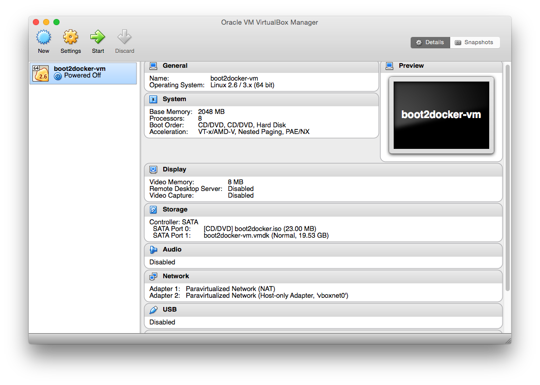540x385 pixels.
Task: Click the New virtual machine icon
Action: (44, 37)
